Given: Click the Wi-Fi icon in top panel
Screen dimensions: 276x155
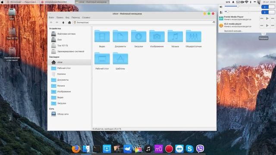Looking at the screenshot, I should [x=246, y=2].
